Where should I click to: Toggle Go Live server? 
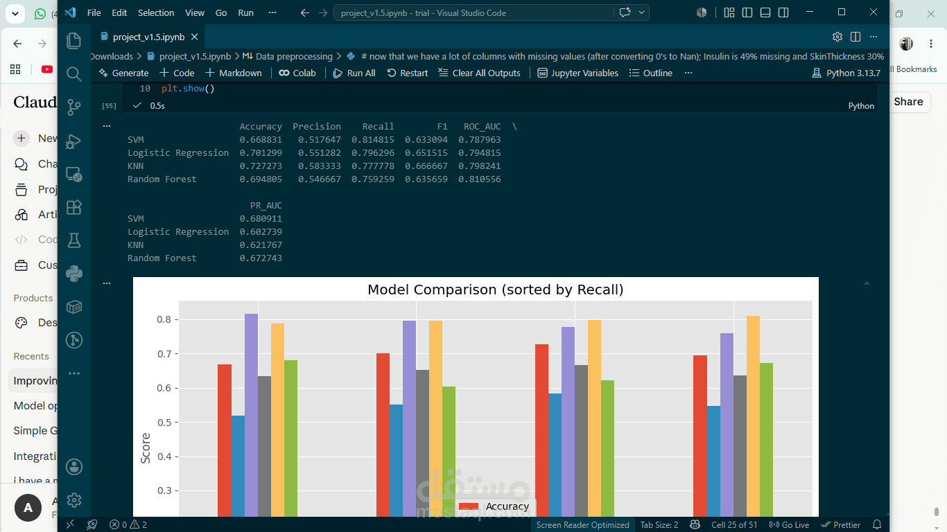coord(790,525)
